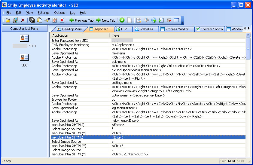Select the 'Chily Employee Monitoring' row

(x=148, y=45)
